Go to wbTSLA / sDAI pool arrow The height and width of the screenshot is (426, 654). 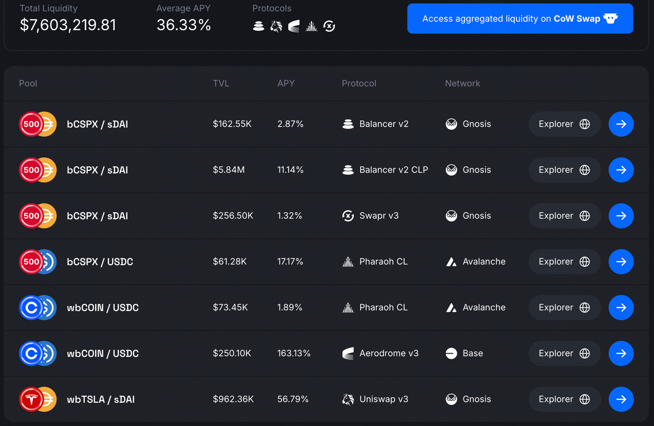[x=621, y=399]
